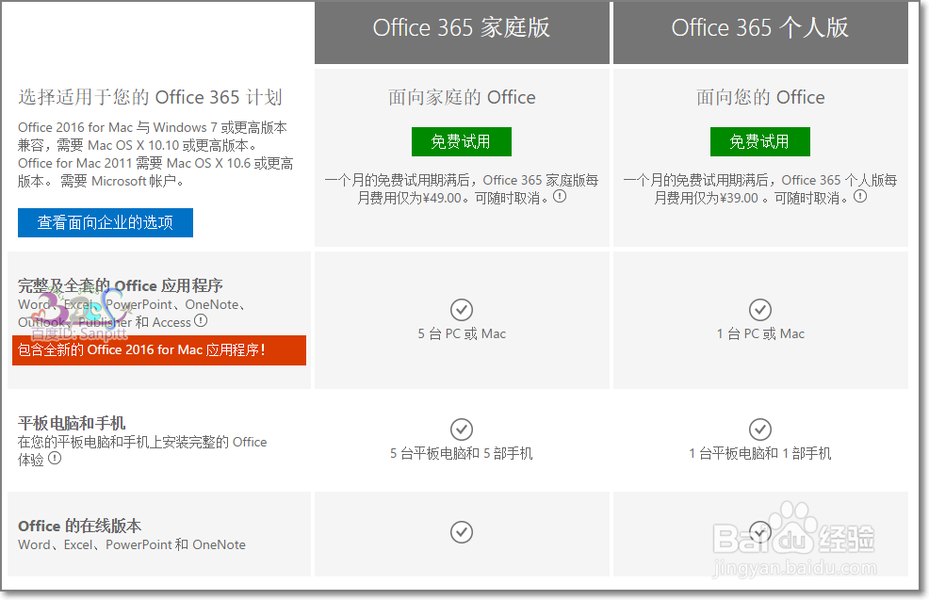Click 面向家庭的 Office heading

[x=462, y=97]
